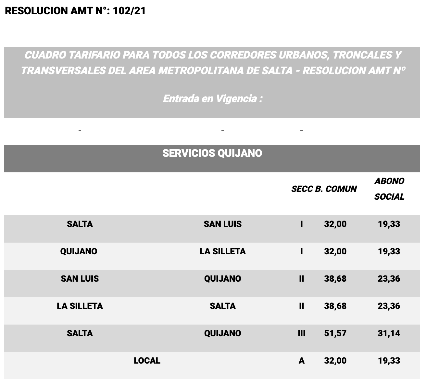Click SAN LUIS destination in the first row
The height and width of the screenshot is (387, 426).
222,224
